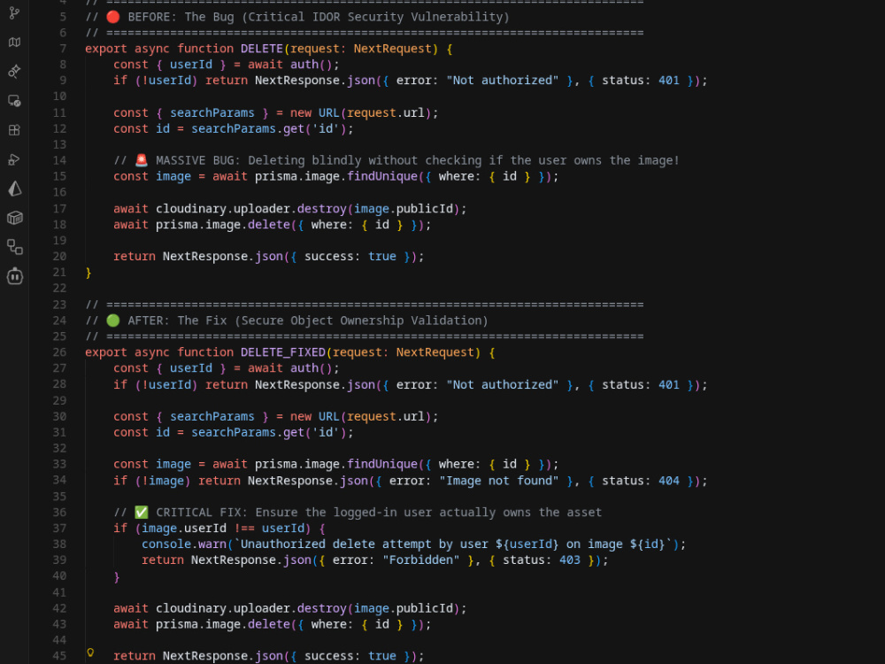
Task: Open the Remote Explorer monitor icon
Action: (x=15, y=101)
